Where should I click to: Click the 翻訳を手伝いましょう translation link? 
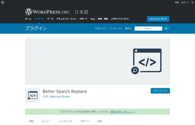click(123, 112)
